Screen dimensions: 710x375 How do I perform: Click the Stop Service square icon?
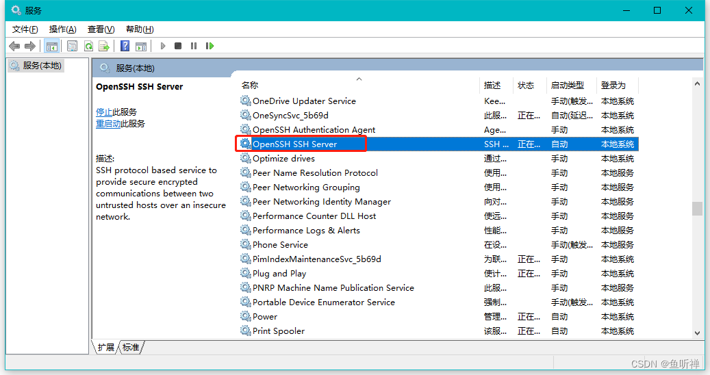click(178, 46)
